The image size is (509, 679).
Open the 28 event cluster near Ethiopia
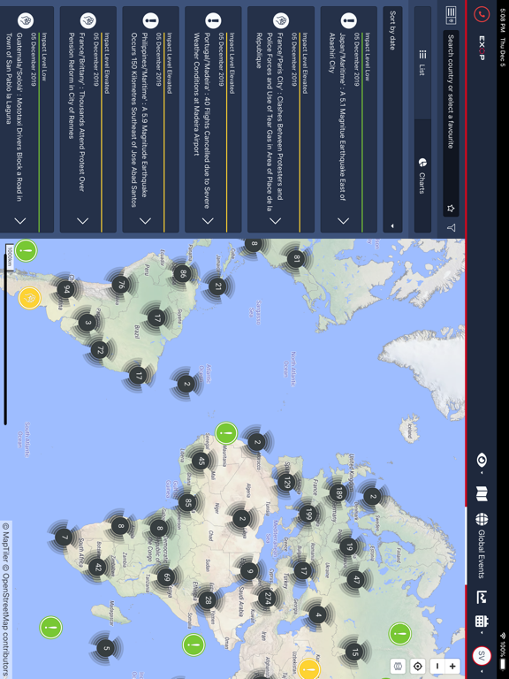pyautogui.click(x=208, y=600)
